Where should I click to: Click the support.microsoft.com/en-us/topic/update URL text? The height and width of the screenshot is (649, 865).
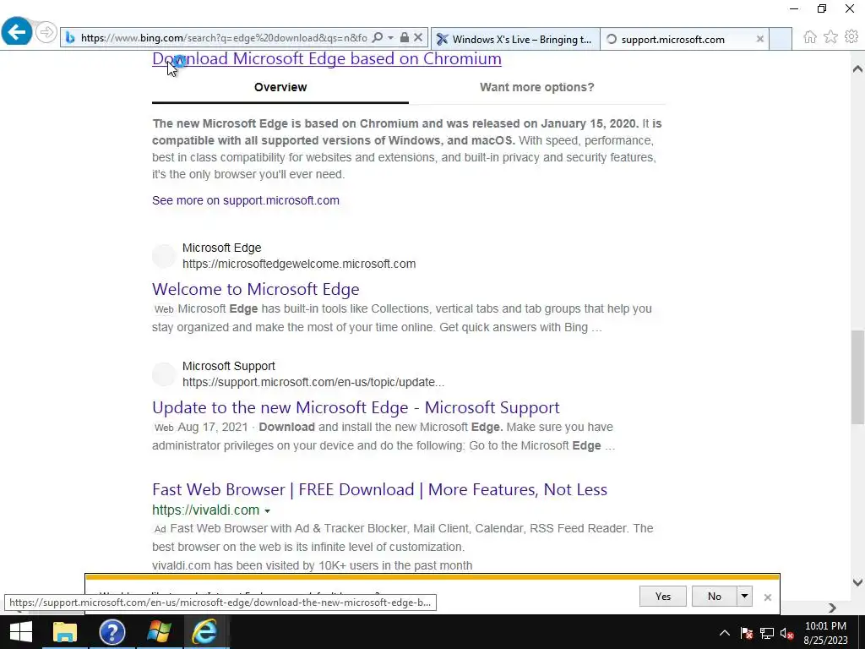[x=313, y=382]
